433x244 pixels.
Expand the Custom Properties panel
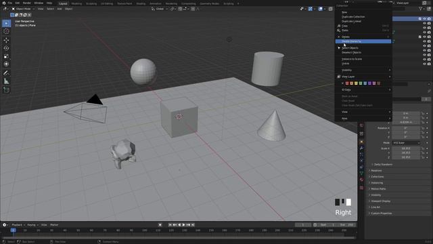381,213
